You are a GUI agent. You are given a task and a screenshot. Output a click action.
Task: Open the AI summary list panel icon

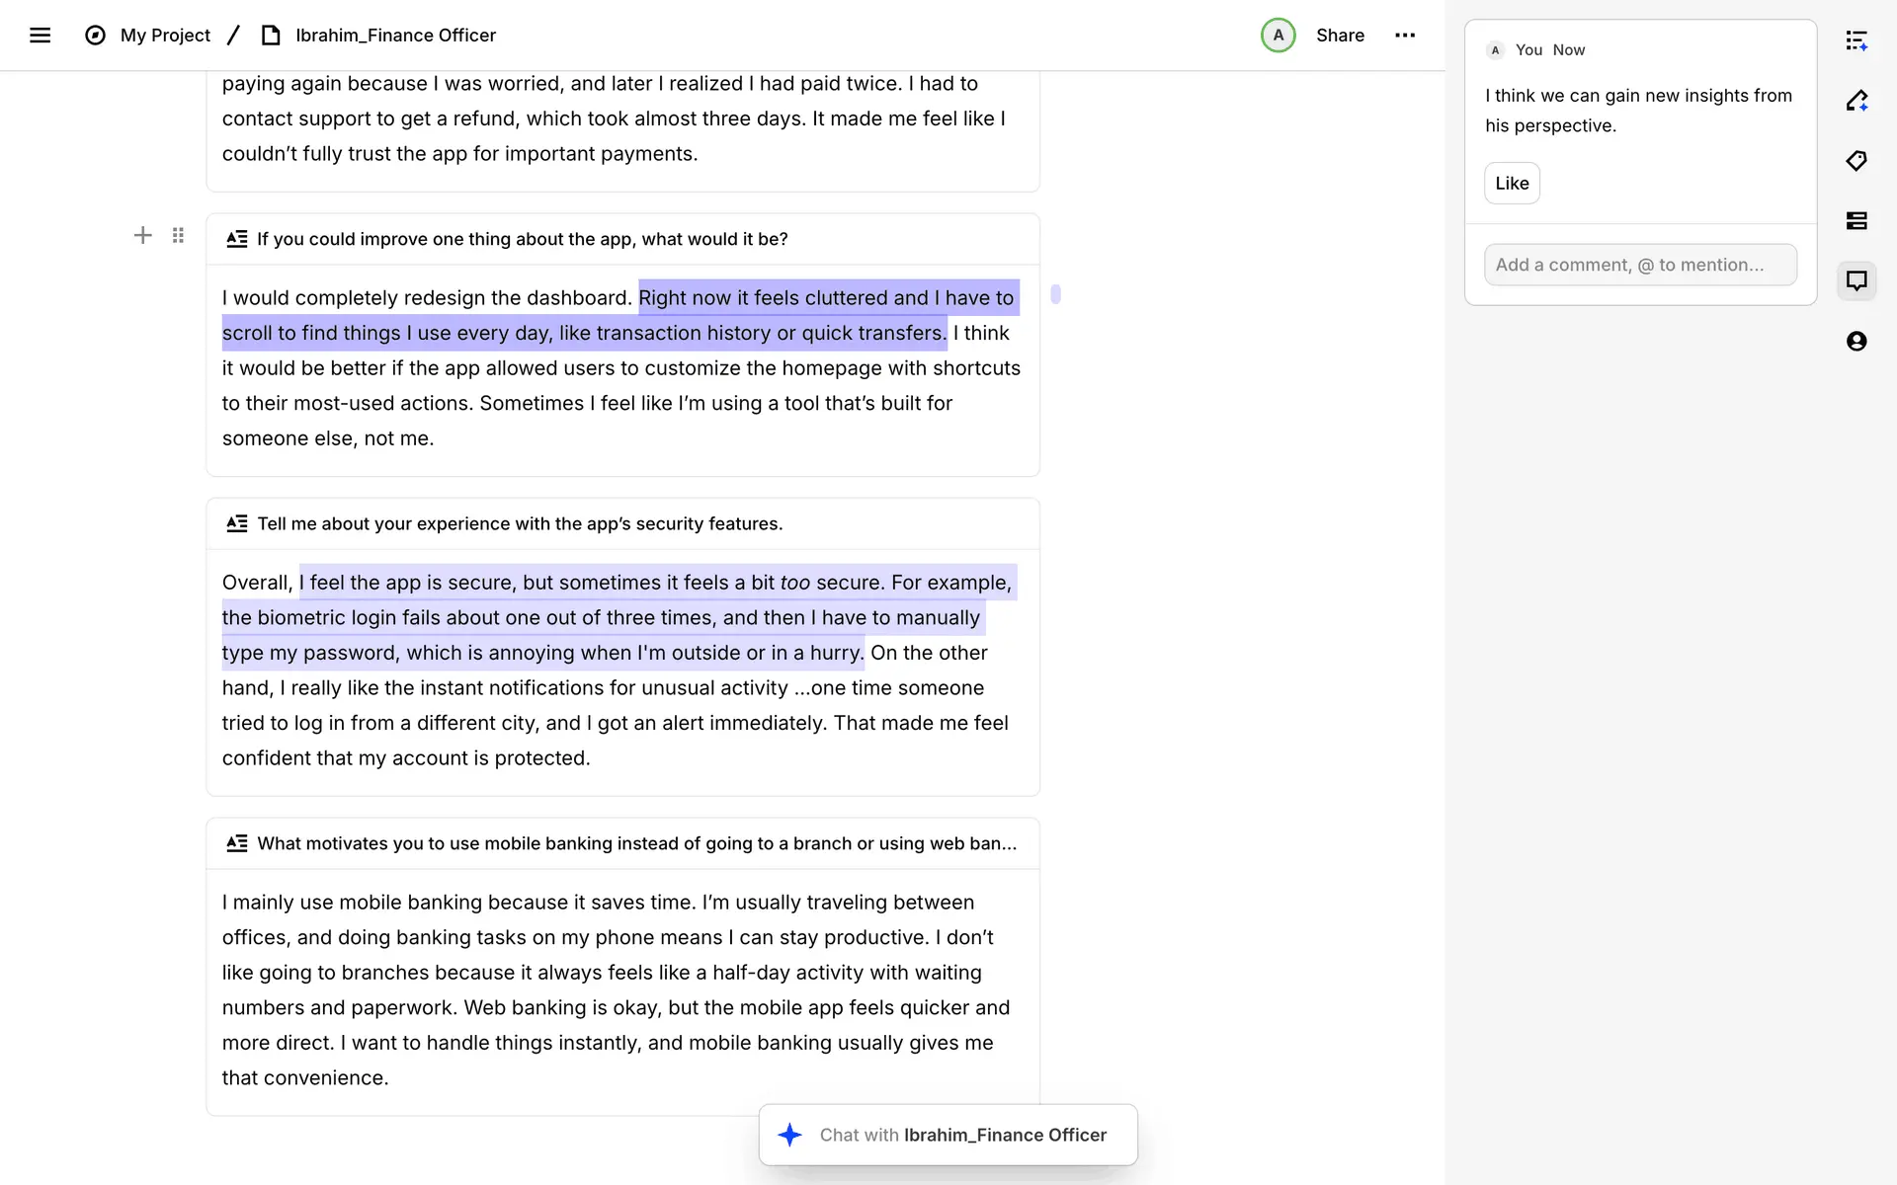pyautogui.click(x=1856, y=40)
